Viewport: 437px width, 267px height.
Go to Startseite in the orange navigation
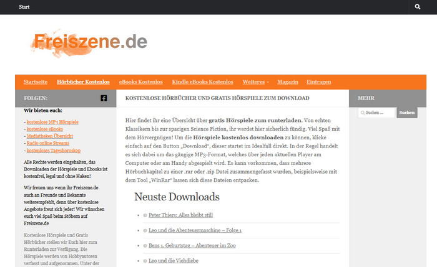coord(36,82)
